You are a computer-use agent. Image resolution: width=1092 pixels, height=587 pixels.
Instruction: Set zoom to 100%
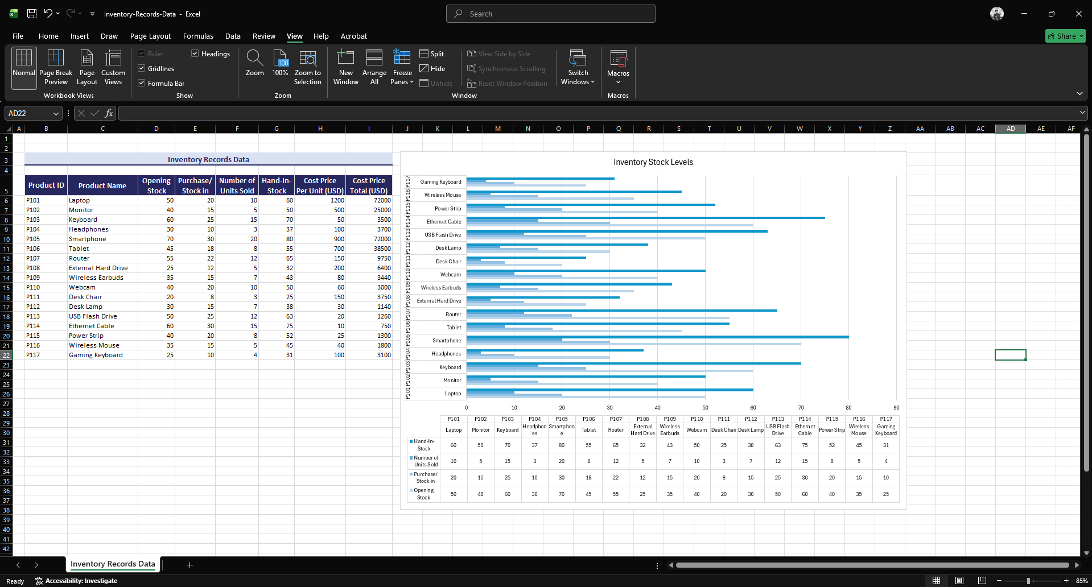point(280,63)
